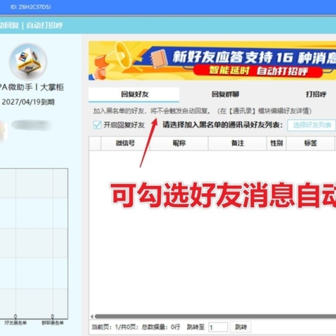The image size is (336, 336).
Task: Click the 备注 column header
Action: pyautogui.click(x=237, y=143)
